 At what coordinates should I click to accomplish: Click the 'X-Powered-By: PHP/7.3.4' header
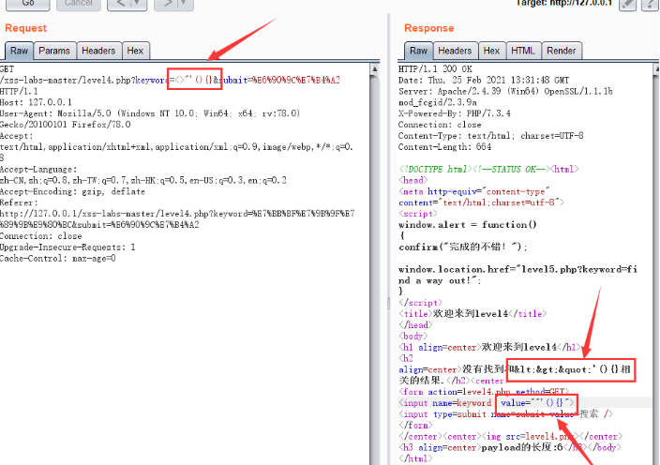coord(455,113)
